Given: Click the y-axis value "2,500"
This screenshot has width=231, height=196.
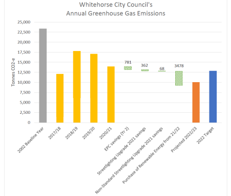Looking at the screenshot, I should (x=25, y=112).
